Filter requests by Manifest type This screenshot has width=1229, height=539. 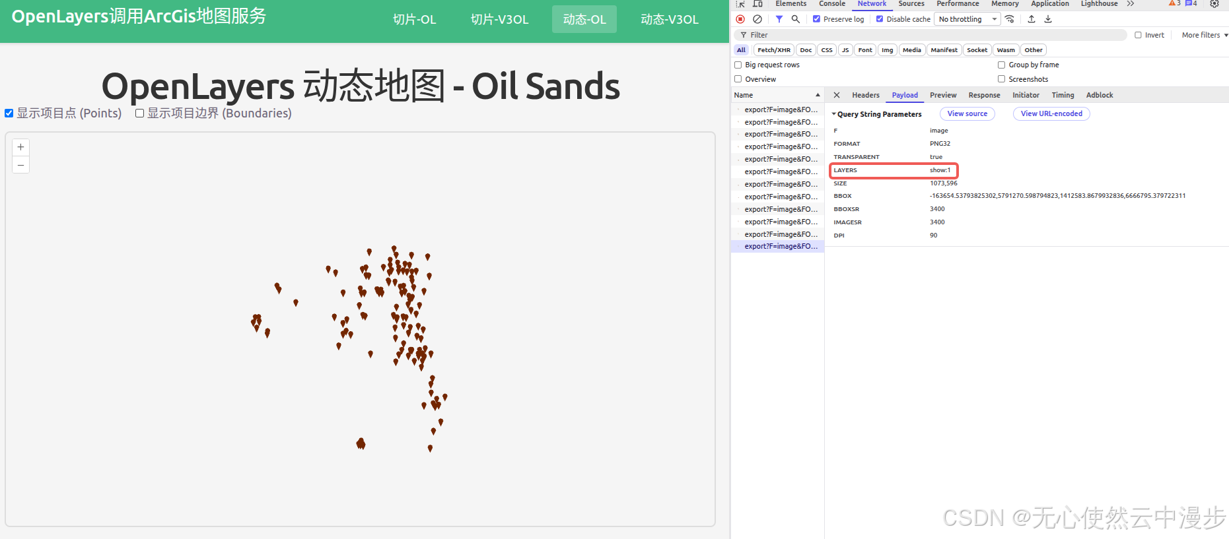(944, 50)
